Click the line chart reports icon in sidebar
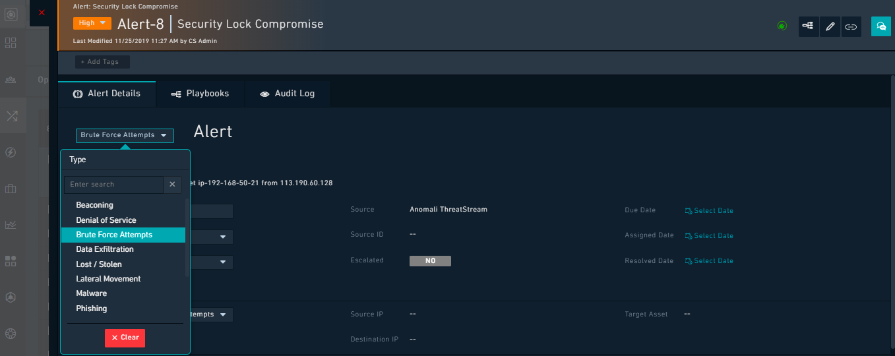 [x=11, y=225]
